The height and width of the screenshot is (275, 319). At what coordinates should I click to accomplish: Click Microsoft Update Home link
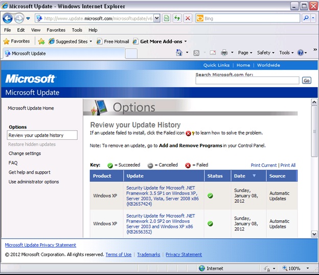[31, 108]
